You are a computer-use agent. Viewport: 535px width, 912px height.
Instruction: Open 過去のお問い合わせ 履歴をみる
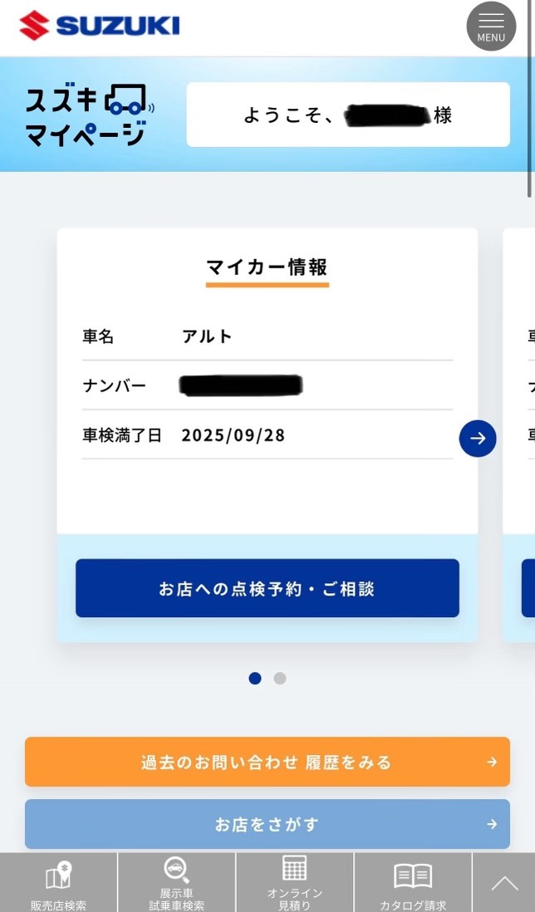point(267,762)
